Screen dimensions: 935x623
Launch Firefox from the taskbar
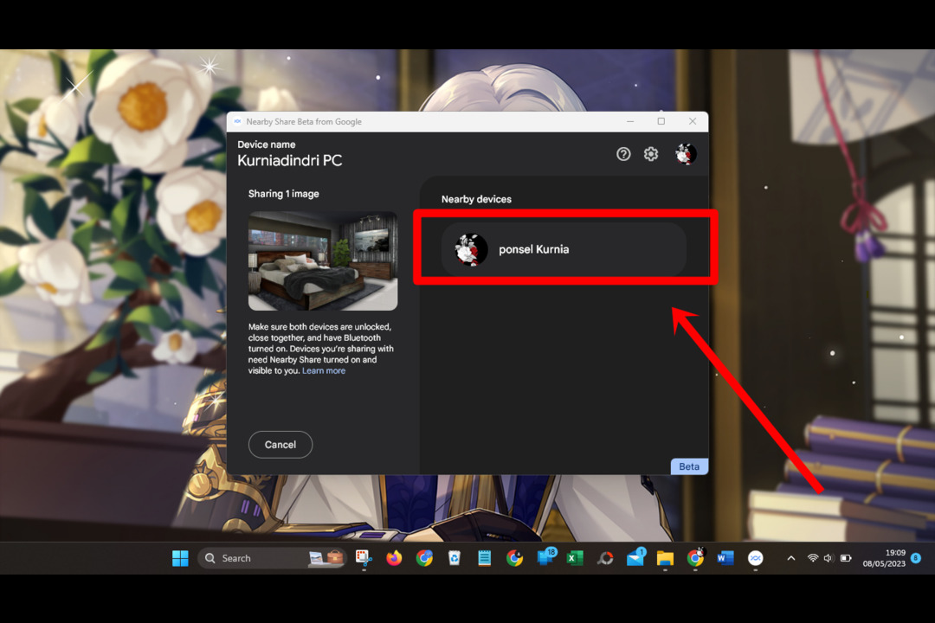[x=394, y=558]
